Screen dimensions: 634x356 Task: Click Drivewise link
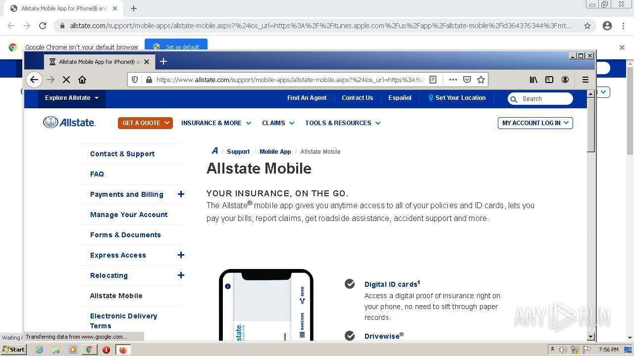[x=384, y=336]
